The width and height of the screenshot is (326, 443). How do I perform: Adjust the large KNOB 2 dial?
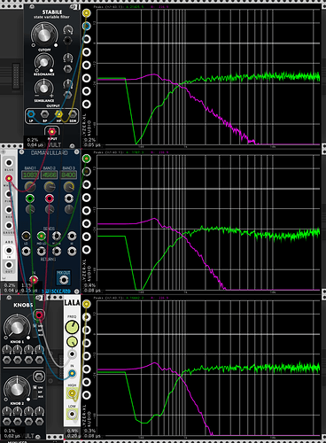click(17, 389)
